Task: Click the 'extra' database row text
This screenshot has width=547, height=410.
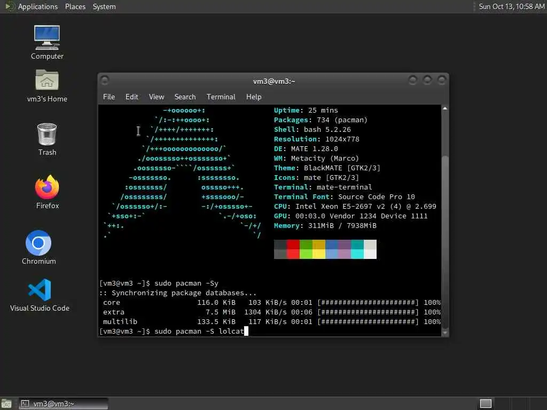Action: [114, 312]
